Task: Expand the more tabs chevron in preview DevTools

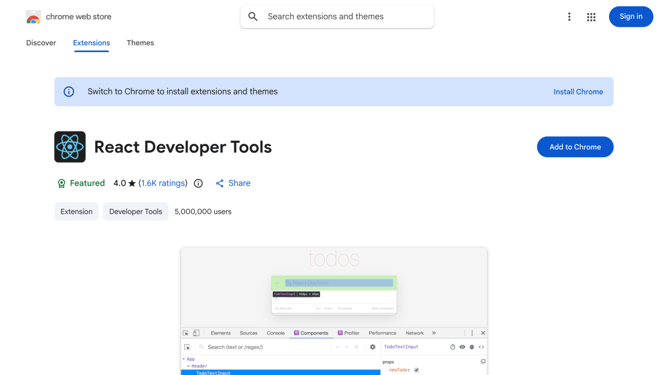Action: tap(434, 333)
